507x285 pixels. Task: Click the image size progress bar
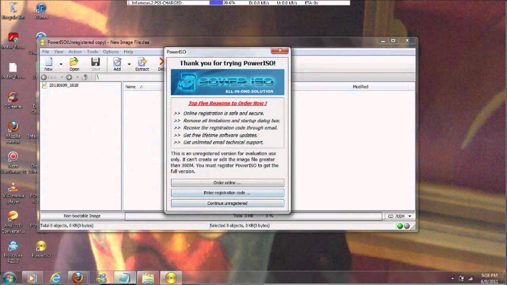click(x=253, y=216)
